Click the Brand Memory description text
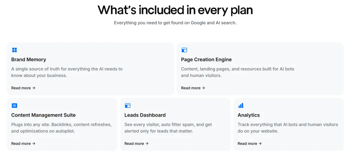Image resolution: width=357 pixels, height=155 pixels. point(66,72)
